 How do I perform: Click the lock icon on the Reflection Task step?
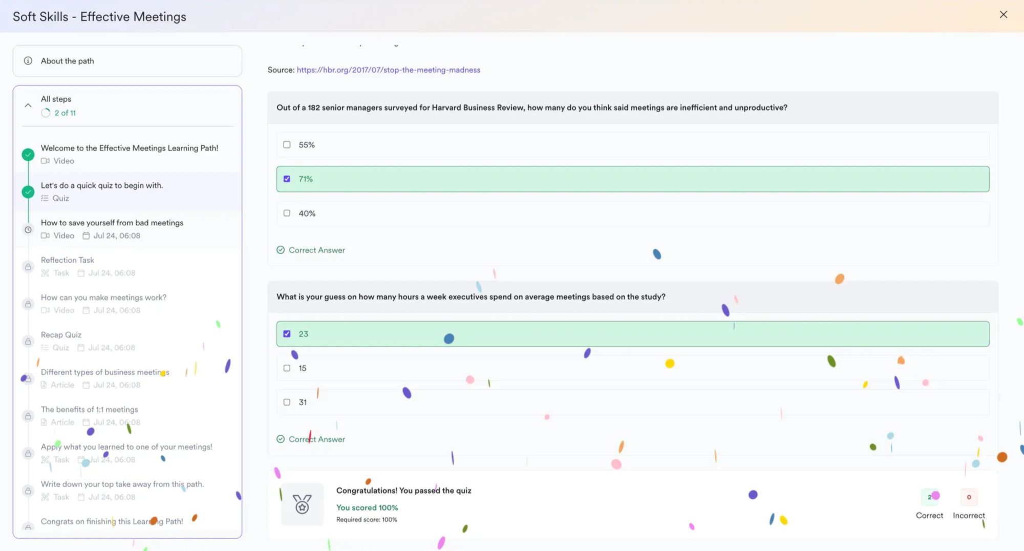tap(28, 266)
